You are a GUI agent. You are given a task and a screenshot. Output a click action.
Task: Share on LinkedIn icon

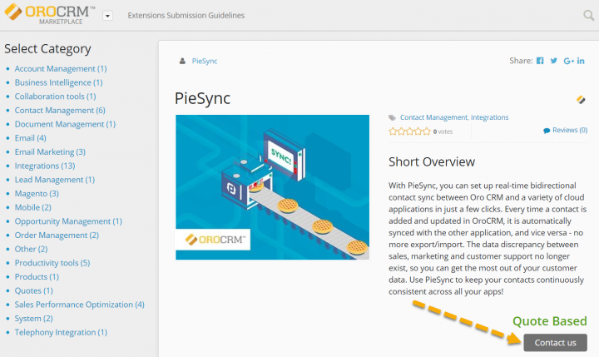(581, 61)
